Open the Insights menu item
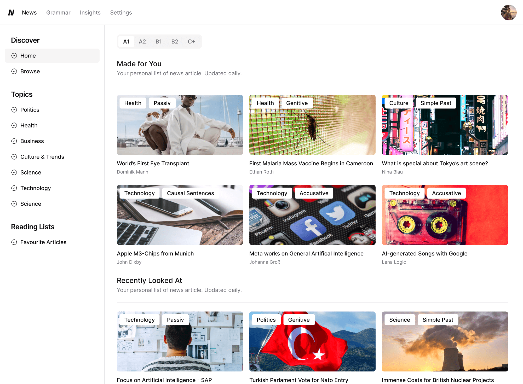 click(90, 13)
